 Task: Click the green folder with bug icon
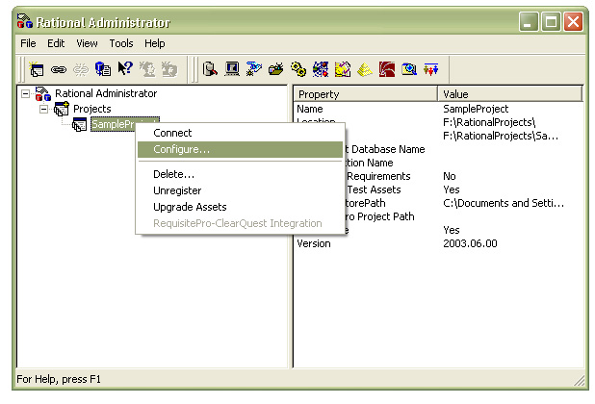tap(276, 69)
